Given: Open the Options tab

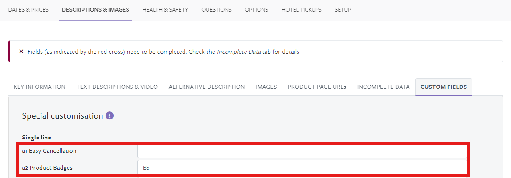Looking at the screenshot, I should (257, 10).
